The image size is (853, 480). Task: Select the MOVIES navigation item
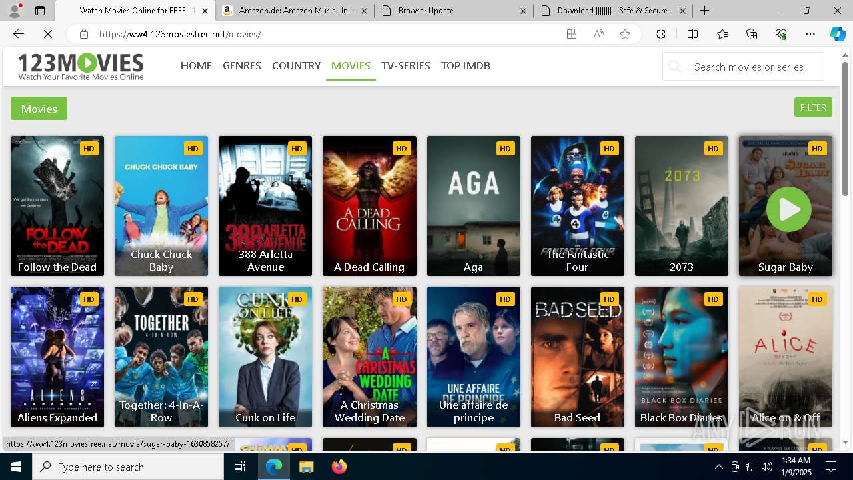[351, 65]
